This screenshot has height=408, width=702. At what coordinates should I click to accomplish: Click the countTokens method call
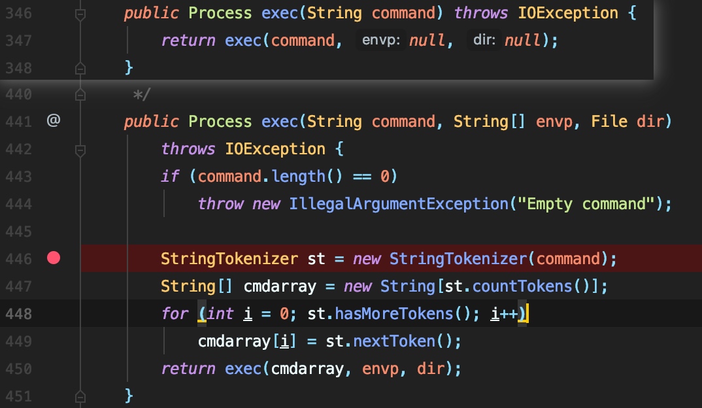(522, 286)
